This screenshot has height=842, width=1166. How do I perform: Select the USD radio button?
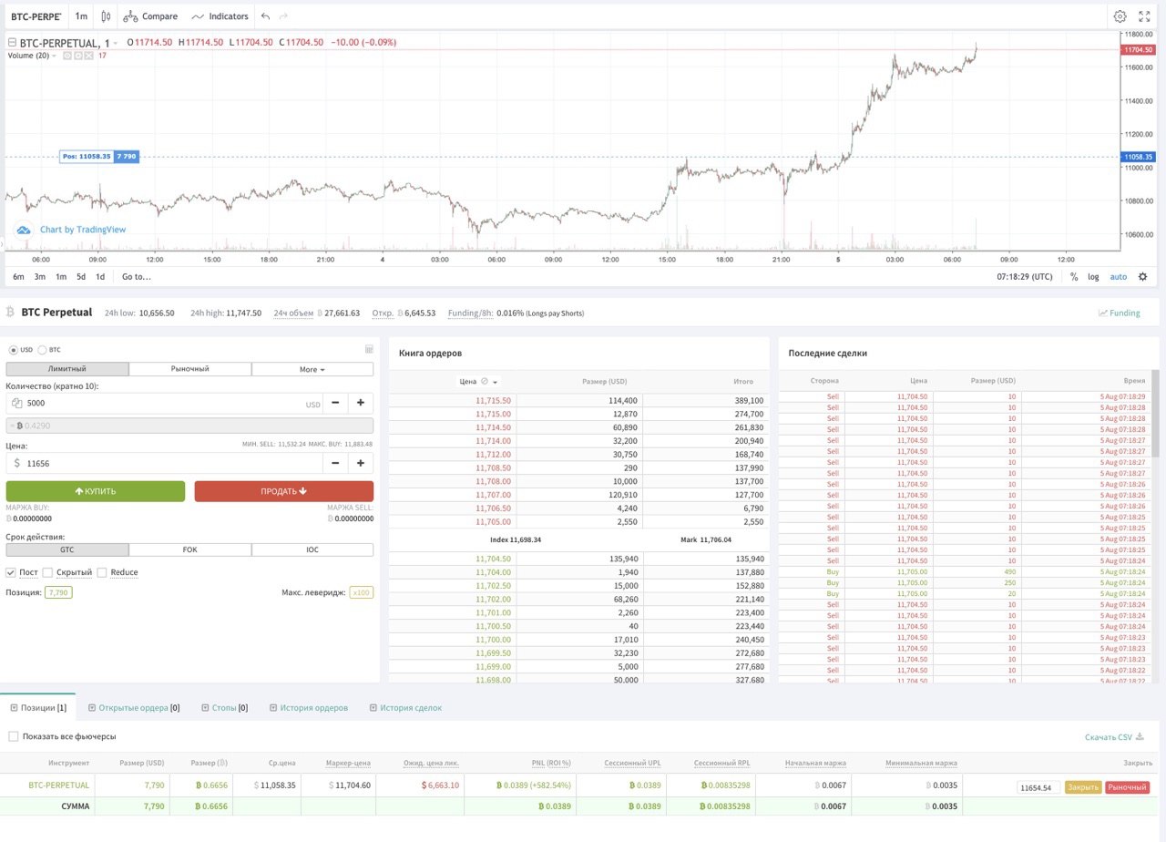click(14, 350)
